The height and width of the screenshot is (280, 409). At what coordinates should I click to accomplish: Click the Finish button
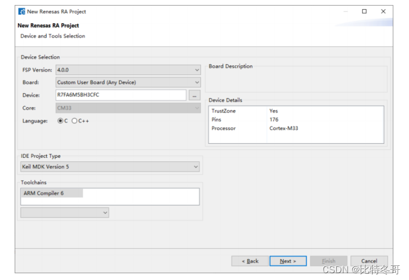coord(329,261)
